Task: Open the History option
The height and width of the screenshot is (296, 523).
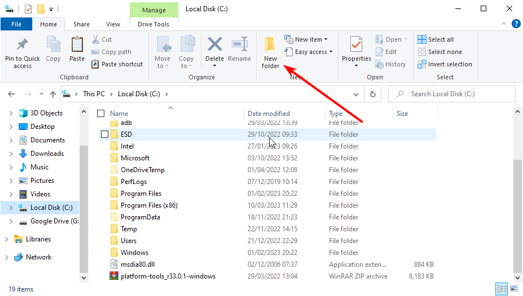Action: pos(390,64)
